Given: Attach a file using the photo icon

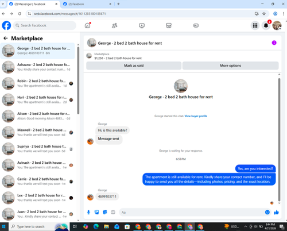Looking at the screenshot, I should tap(97, 212).
